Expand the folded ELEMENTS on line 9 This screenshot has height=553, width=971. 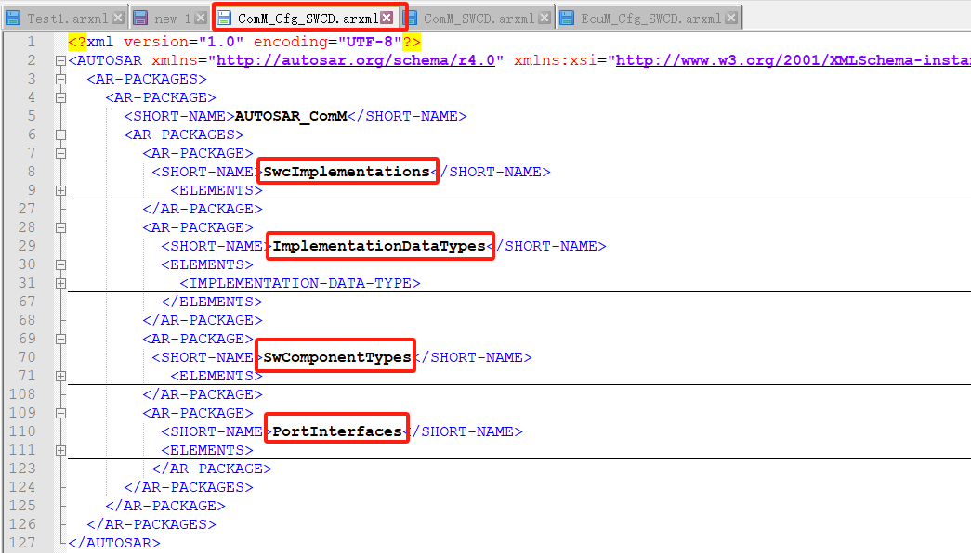pyautogui.click(x=60, y=190)
